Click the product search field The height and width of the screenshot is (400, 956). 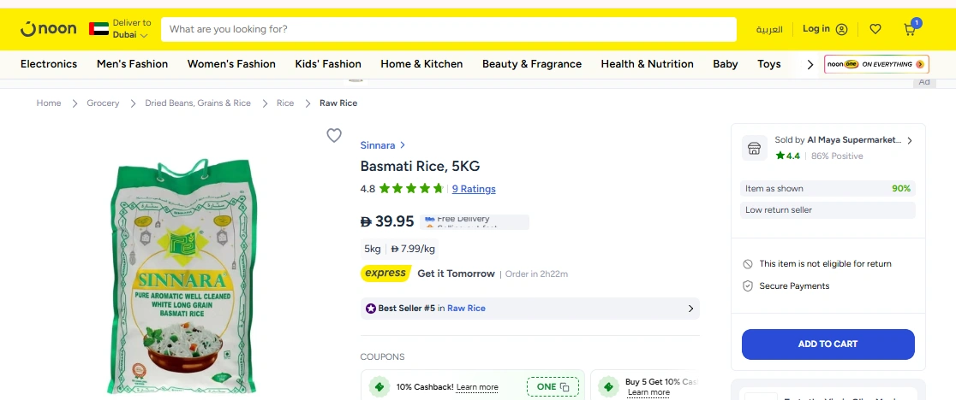pos(448,29)
